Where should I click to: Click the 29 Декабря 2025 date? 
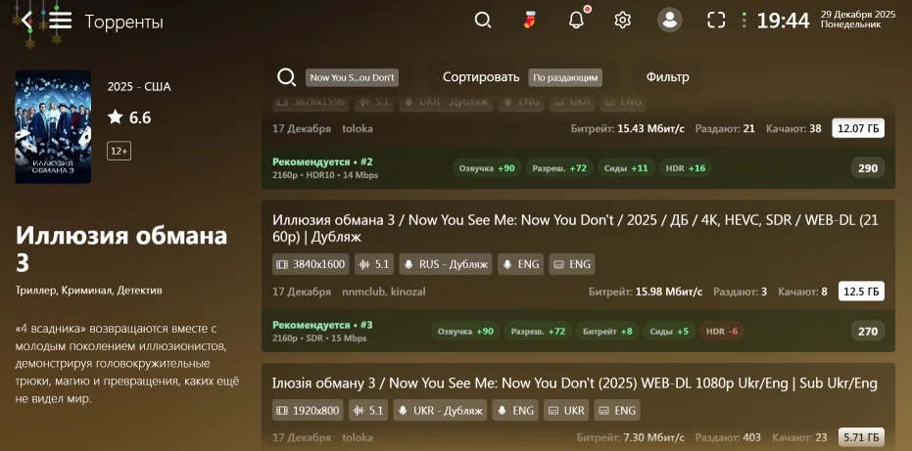click(858, 15)
